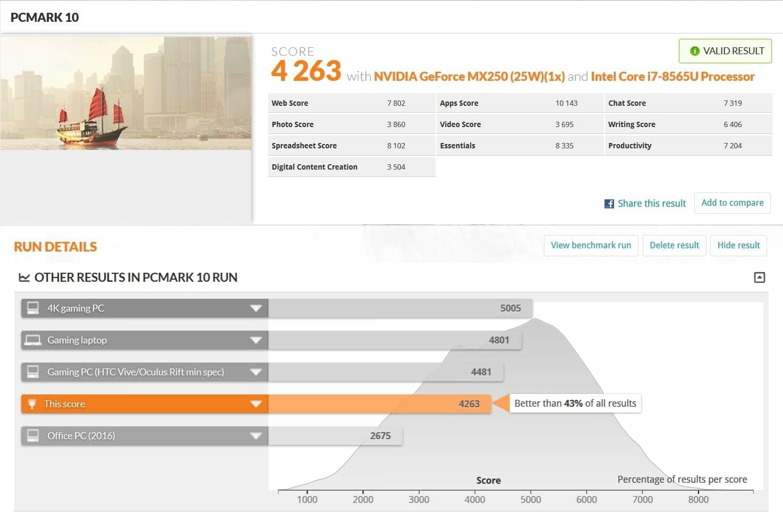The width and height of the screenshot is (783, 521).
Task: Click the Valid Result button
Action: coord(725,51)
